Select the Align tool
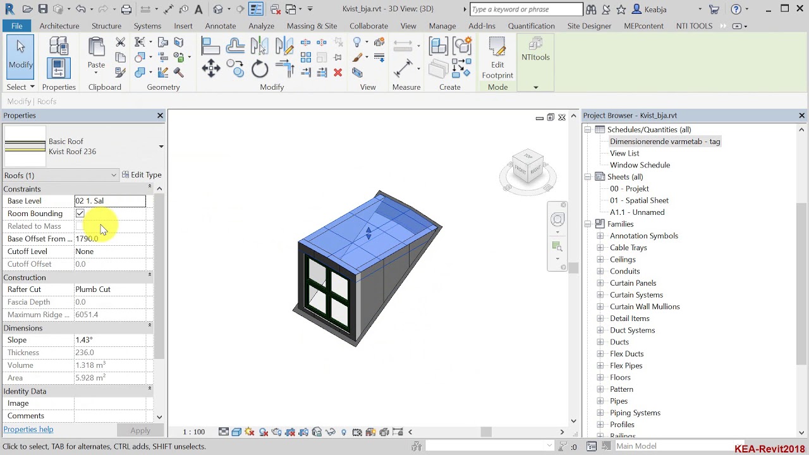 pyautogui.click(x=210, y=46)
